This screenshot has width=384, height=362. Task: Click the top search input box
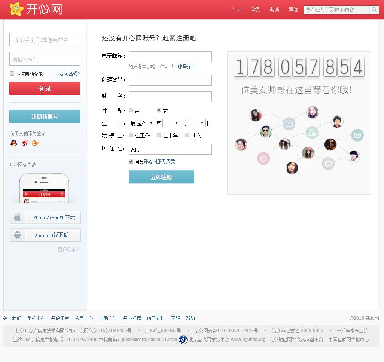point(336,10)
